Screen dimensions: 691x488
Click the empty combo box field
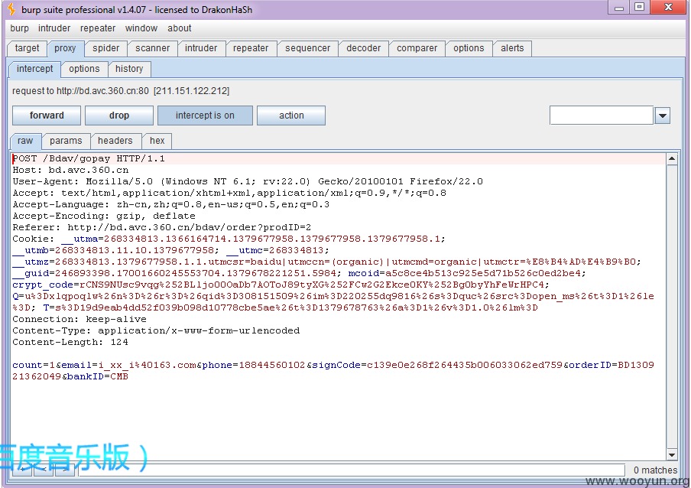(601, 115)
